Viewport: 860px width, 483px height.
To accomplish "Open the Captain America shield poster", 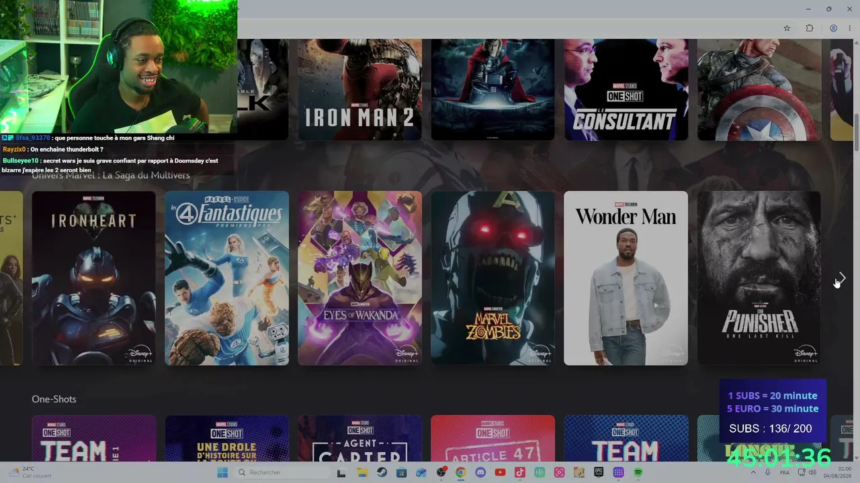I will 759,89.
